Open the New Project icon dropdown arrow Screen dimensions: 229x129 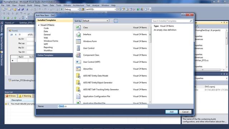point(6,9)
